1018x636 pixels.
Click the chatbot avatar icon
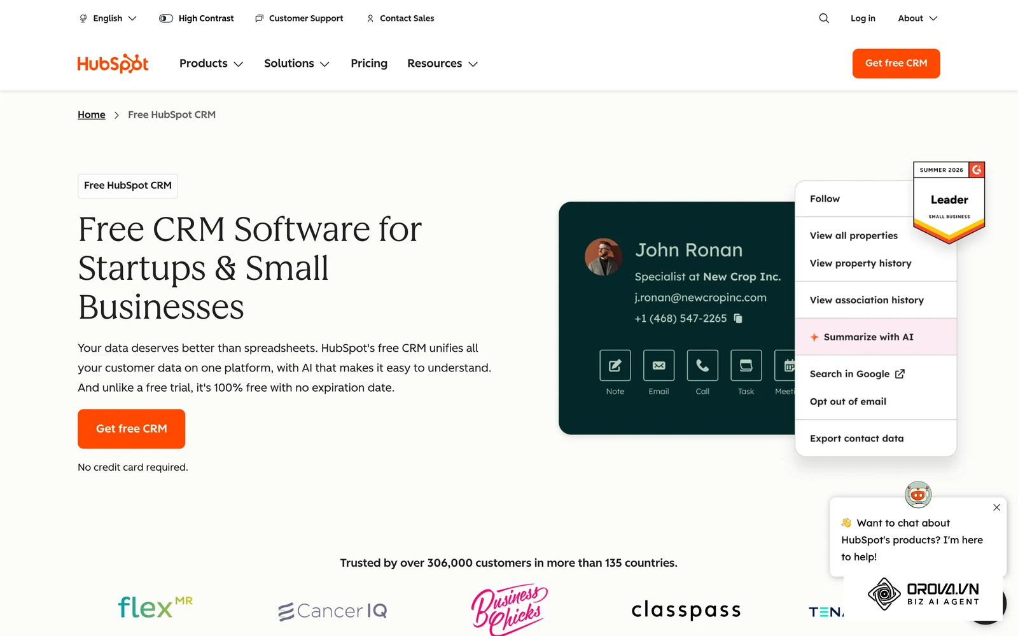(918, 494)
